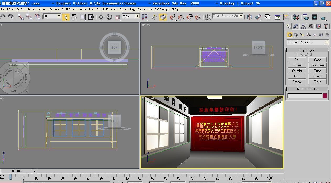Click the Select and Manipulate icon

[x=154, y=17]
